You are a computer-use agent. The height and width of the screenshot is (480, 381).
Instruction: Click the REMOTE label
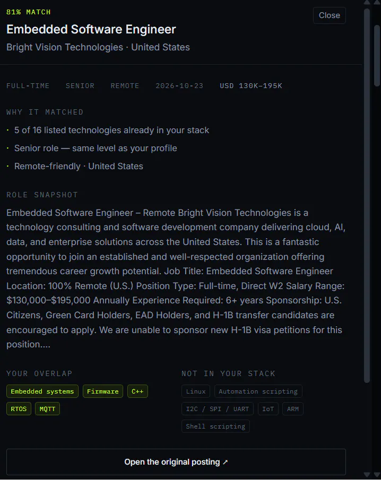125,86
